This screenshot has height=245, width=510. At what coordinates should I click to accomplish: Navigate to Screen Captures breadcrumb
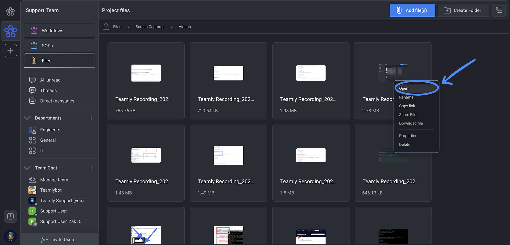click(150, 27)
